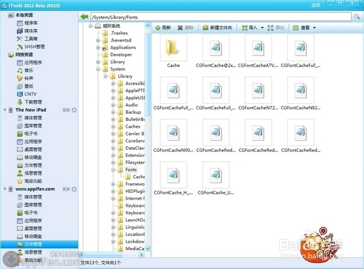
Task: Select the CGFontCacheATV file
Action: (x=258, y=48)
